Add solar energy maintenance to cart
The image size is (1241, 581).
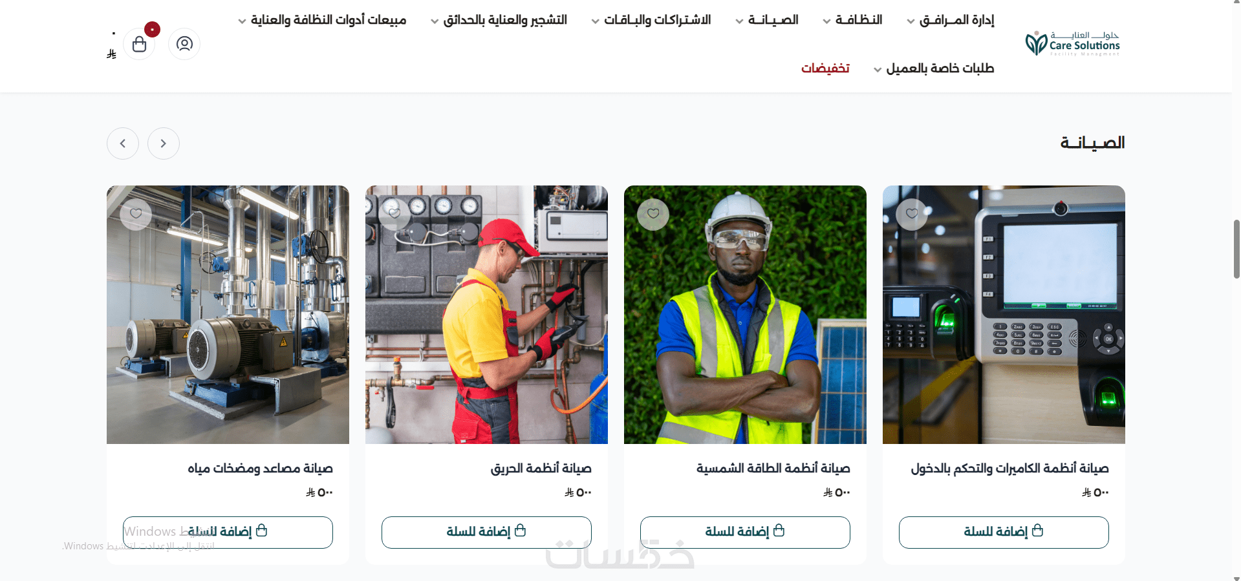click(x=745, y=533)
